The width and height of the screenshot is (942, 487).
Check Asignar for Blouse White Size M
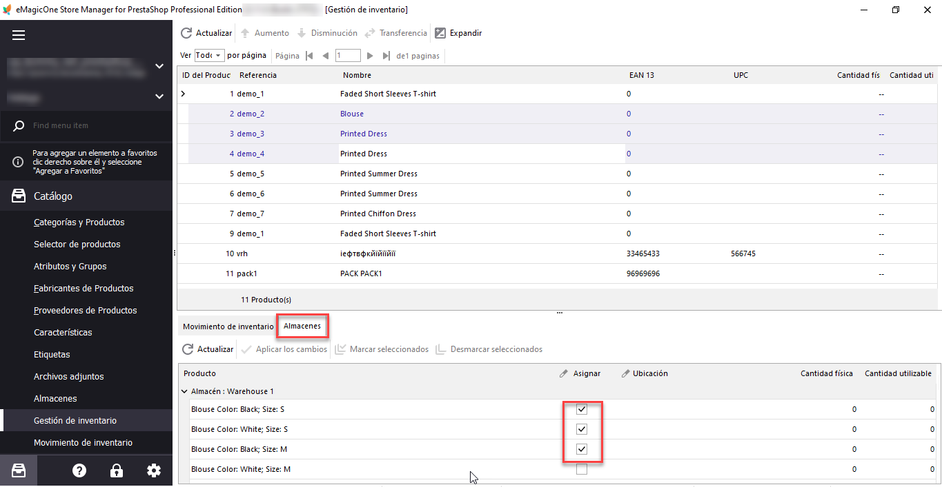(x=582, y=469)
